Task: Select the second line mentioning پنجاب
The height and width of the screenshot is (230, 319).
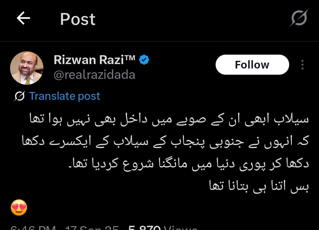Action: pyautogui.click(x=165, y=141)
